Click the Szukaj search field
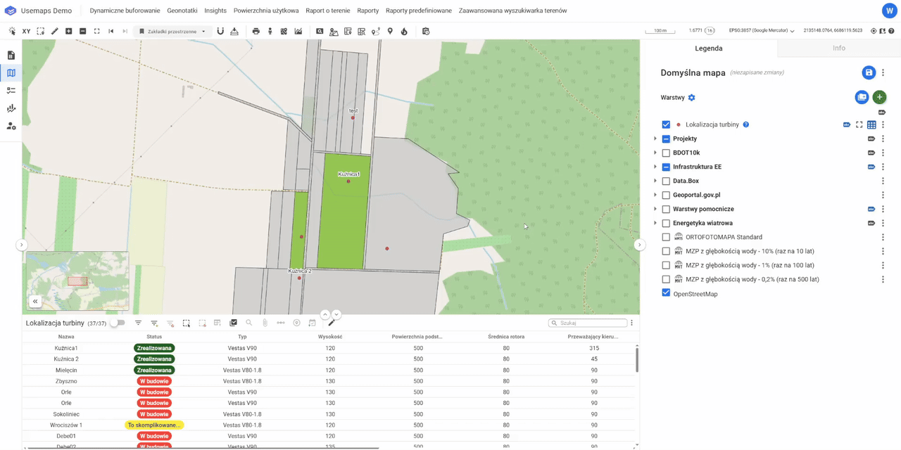Image resolution: width=901 pixels, height=450 pixels. (590, 323)
